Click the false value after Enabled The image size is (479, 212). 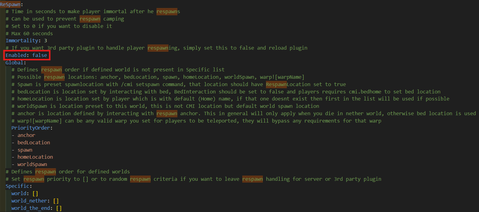[x=40, y=55]
